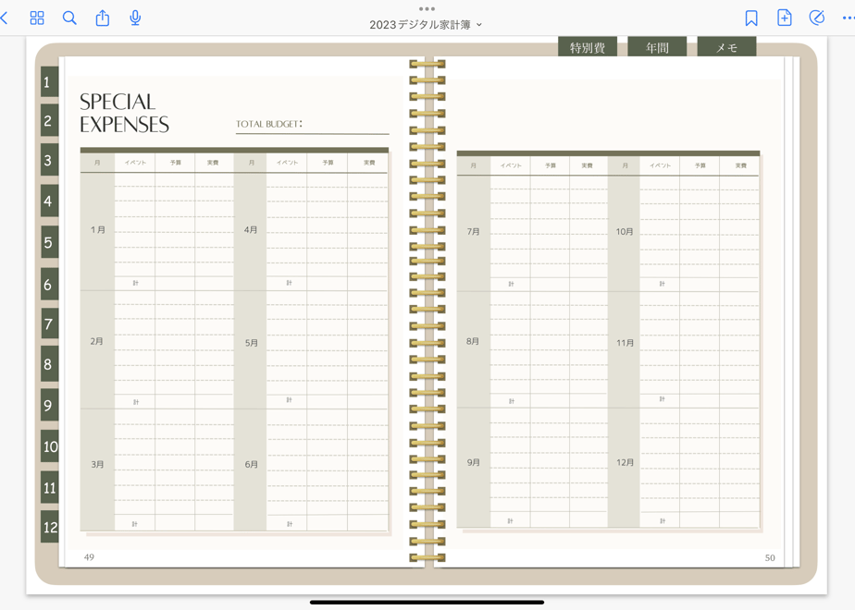The image size is (855, 610).
Task: Tap page number 49
Action: [89, 557]
